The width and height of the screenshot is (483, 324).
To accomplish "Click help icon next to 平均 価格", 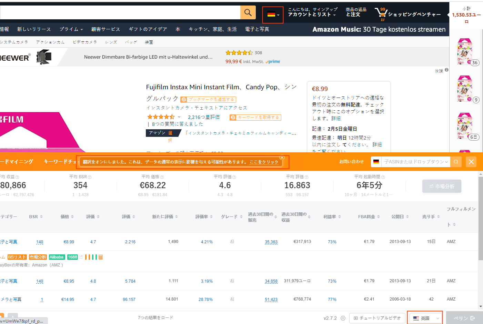I will tap(162, 177).
